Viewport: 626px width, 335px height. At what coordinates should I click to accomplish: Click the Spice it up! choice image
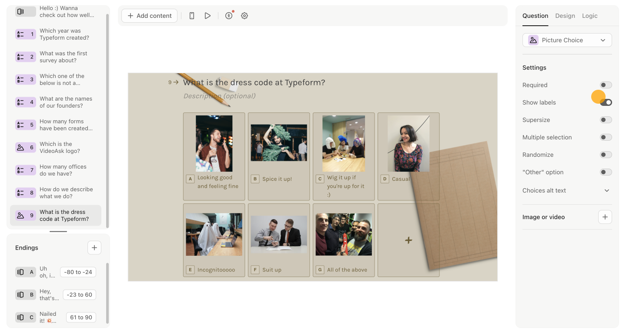pos(279,143)
